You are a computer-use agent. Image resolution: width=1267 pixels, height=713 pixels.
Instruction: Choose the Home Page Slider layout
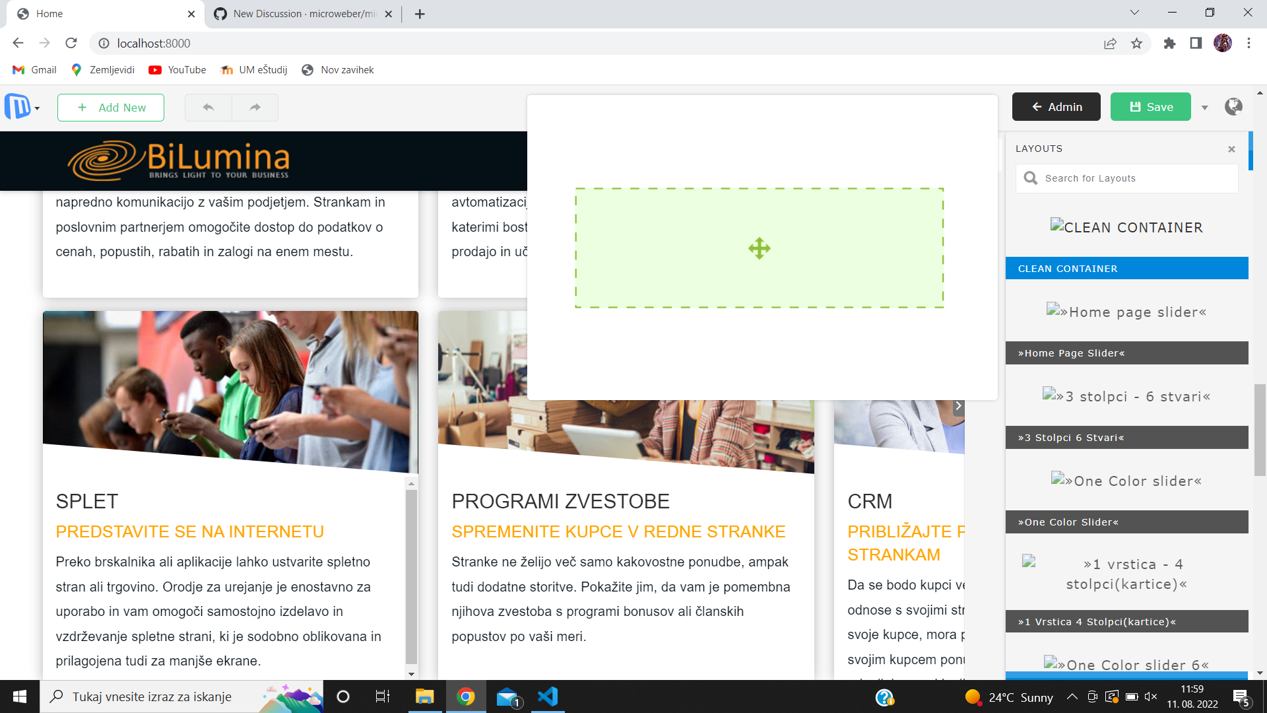tap(1127, 353)
